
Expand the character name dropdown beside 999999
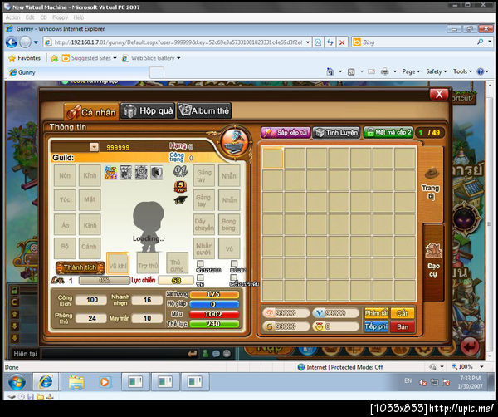click(94, 147)
